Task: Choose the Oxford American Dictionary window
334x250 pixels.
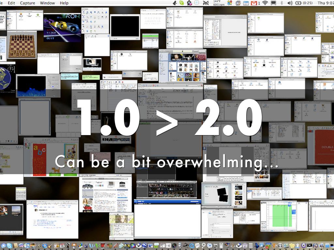Action: coord(153,19)
